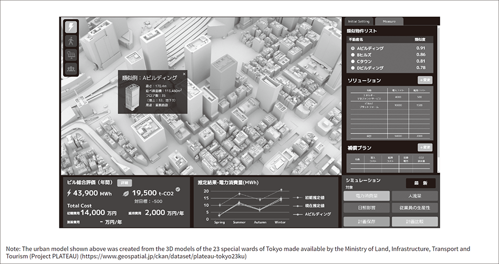Open the Measure tab
This screenshot has height=264, width=499.
(389, 22)
